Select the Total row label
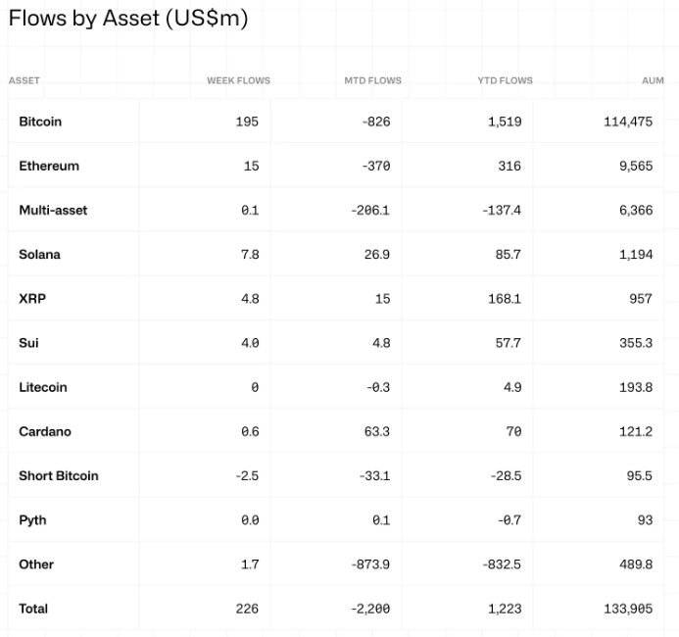679x637 pixels. pyautogui.click(x=33, y=609)
